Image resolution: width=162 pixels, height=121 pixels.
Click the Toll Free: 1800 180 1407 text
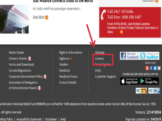click(124, 17)
